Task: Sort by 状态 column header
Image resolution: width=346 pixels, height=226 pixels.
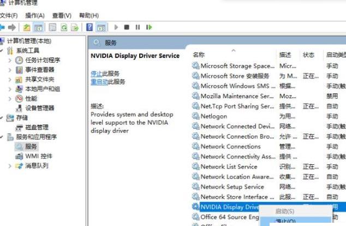Action: 308,55
